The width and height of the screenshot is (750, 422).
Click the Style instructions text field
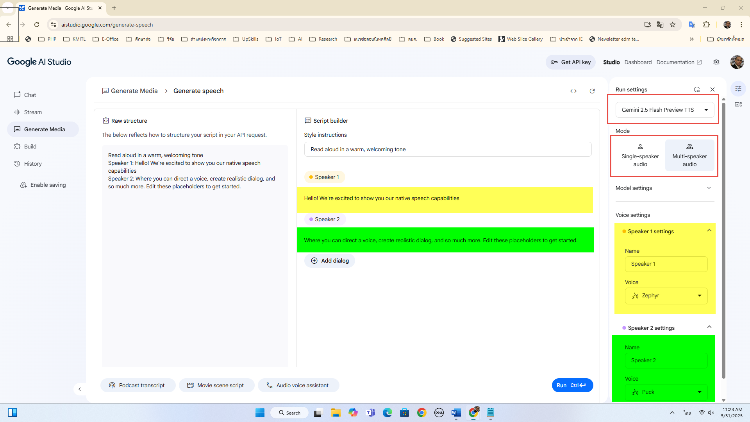point(448,149)
